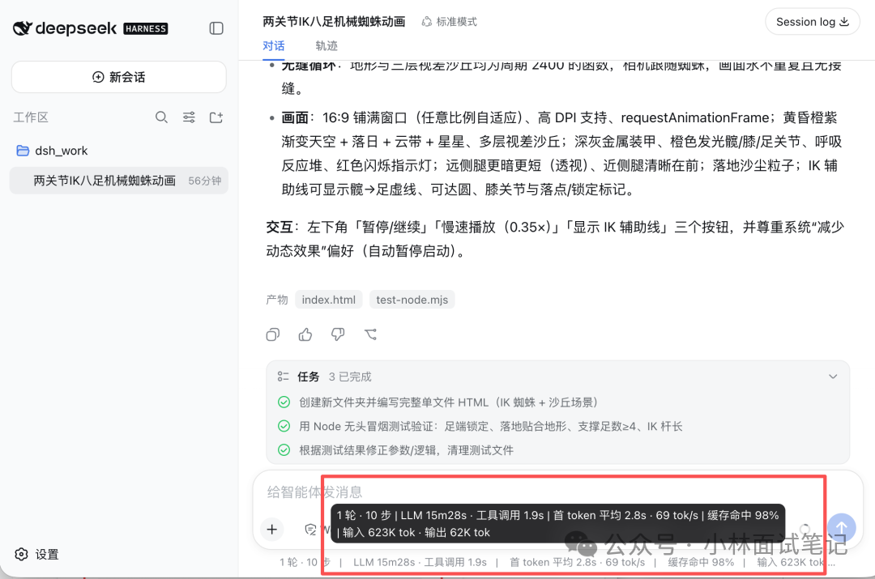This screenshot has width=875, height=579.
Task: Click the 任务 list icon
Action: pyautogui.click(x=284, y=377)
